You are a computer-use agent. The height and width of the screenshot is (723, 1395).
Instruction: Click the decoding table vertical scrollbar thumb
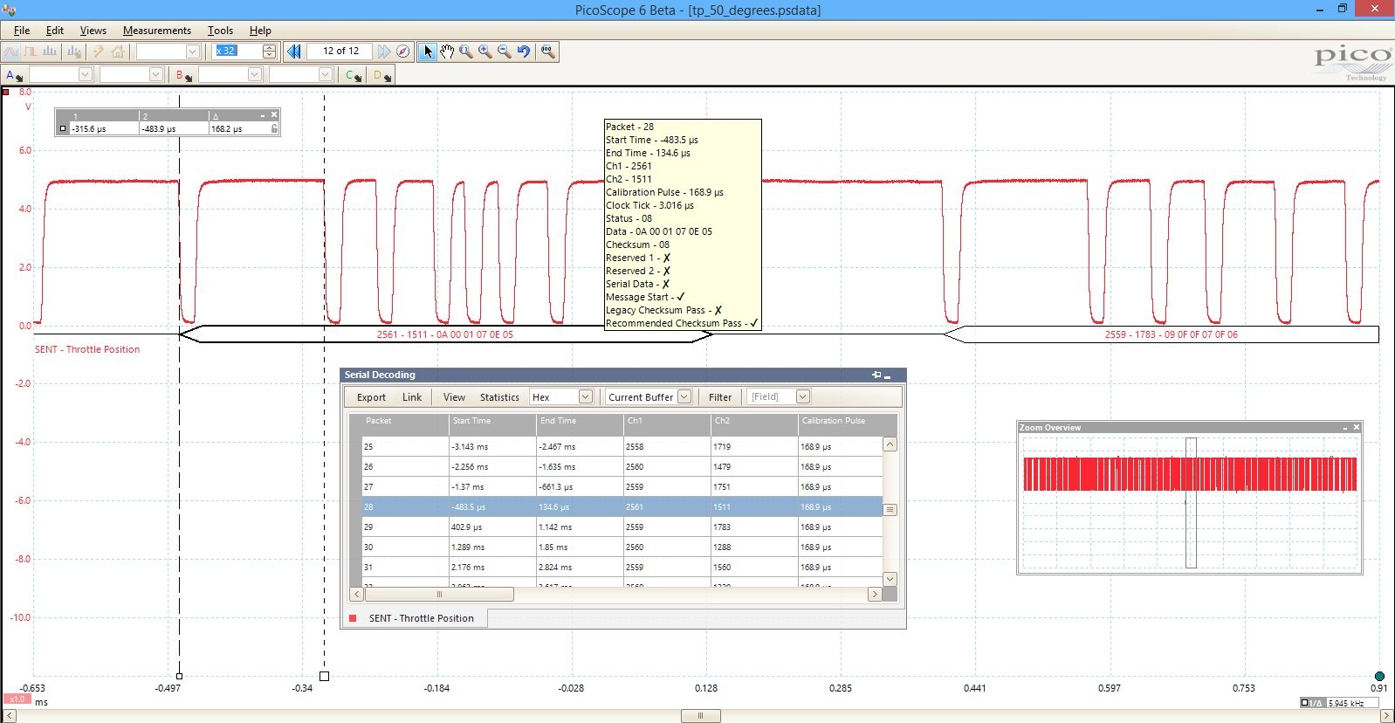click(x=890, y=510)
